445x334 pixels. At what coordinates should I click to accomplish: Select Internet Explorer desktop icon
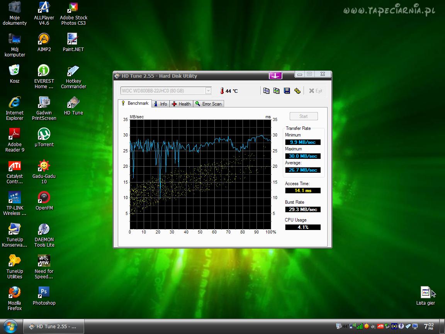(14, 109)
